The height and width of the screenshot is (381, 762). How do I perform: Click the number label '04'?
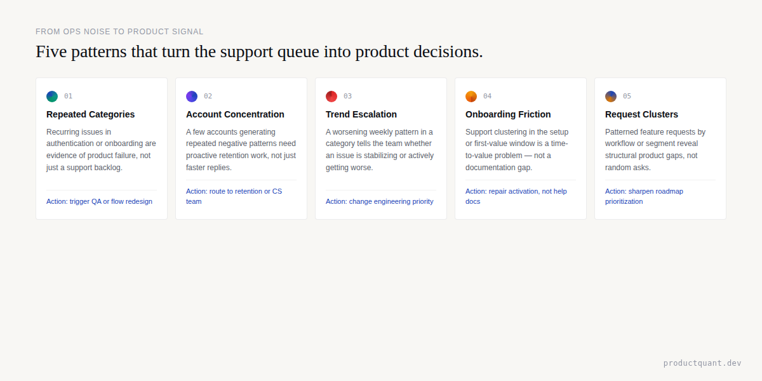click(x=487, y=97)
